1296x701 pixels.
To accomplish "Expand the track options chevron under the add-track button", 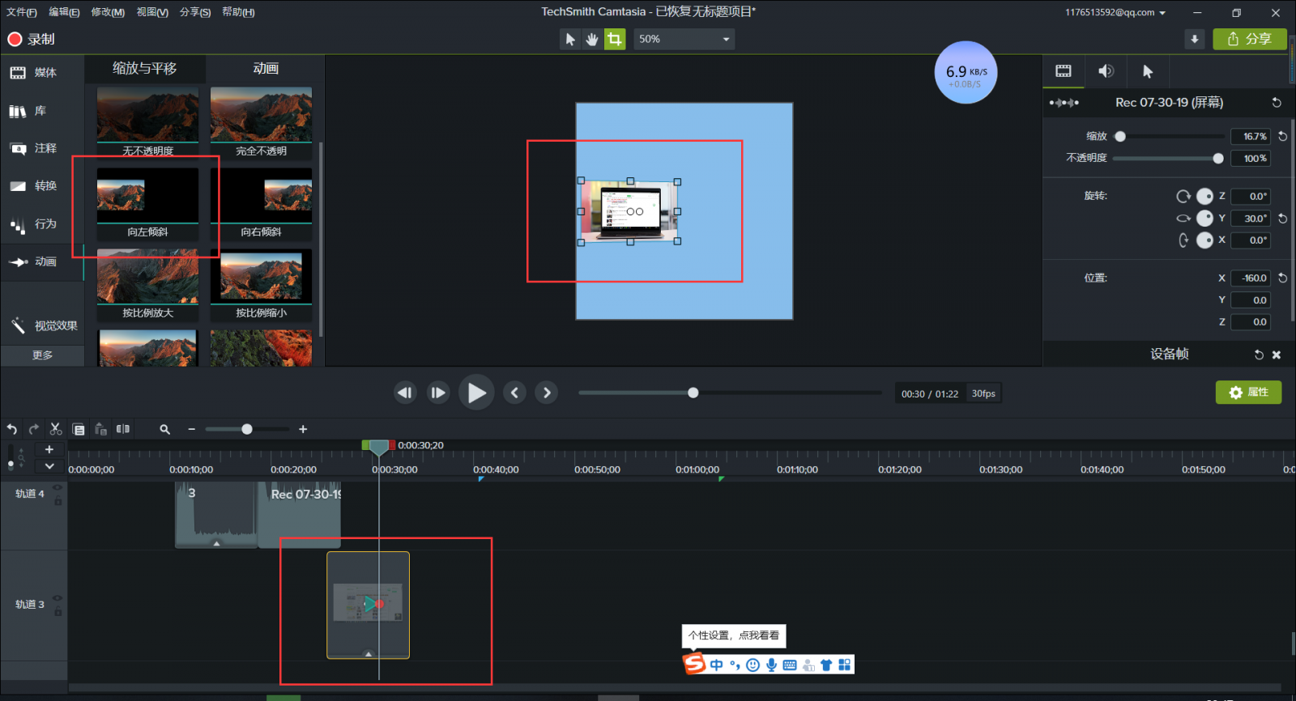I will click(49, 466).
